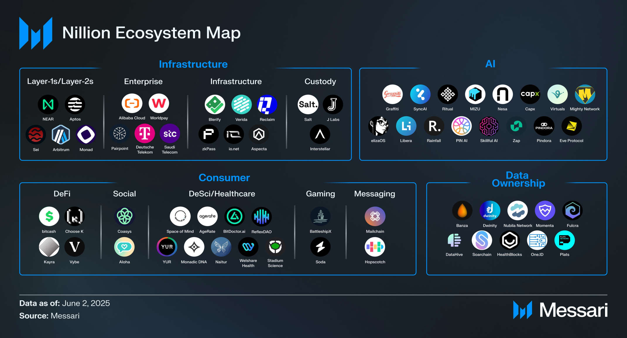Click the io.net logo
The height and width of the screenshot is (338, 627).
234,134
